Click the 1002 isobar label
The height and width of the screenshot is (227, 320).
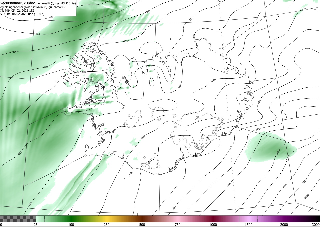click(278, 152)
